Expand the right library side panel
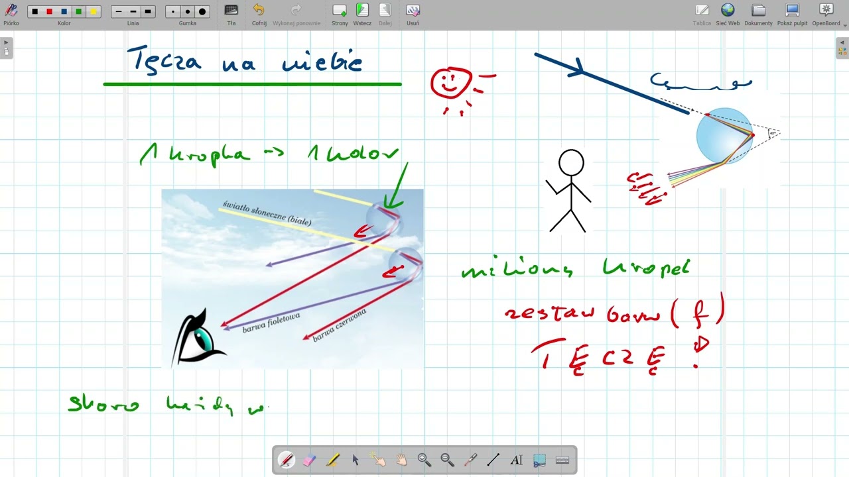 842,48
